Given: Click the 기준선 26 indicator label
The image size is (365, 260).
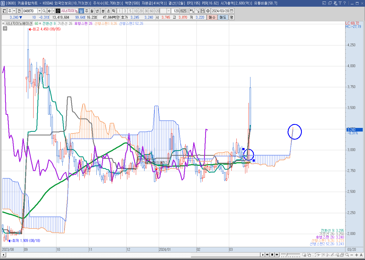Looking at the screenshot, I should tap(65, 24).
